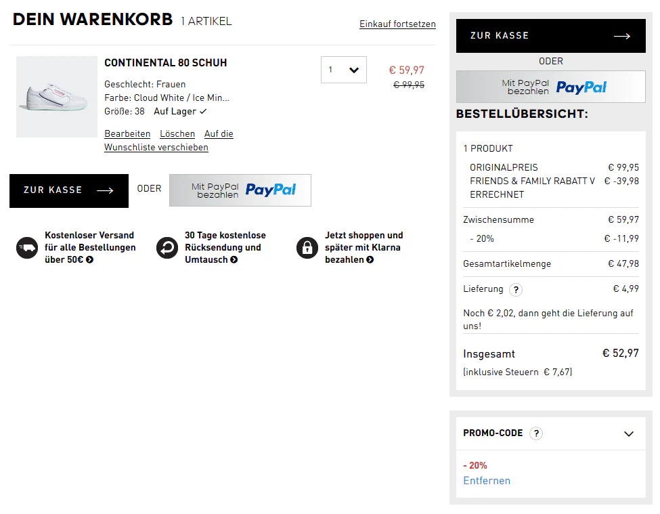Delete item using 'Löschen' link

177,134
